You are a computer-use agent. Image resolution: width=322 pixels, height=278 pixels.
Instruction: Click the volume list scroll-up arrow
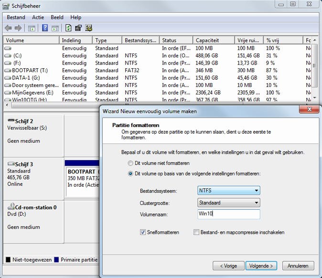coord(315,40)
